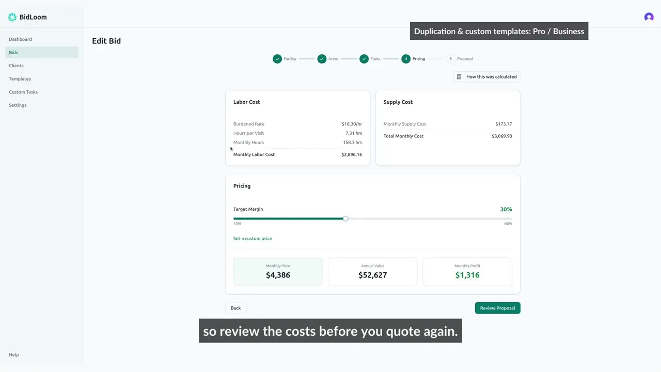
Task: Click the Set a custom price link
Action: tap(253, 239)
